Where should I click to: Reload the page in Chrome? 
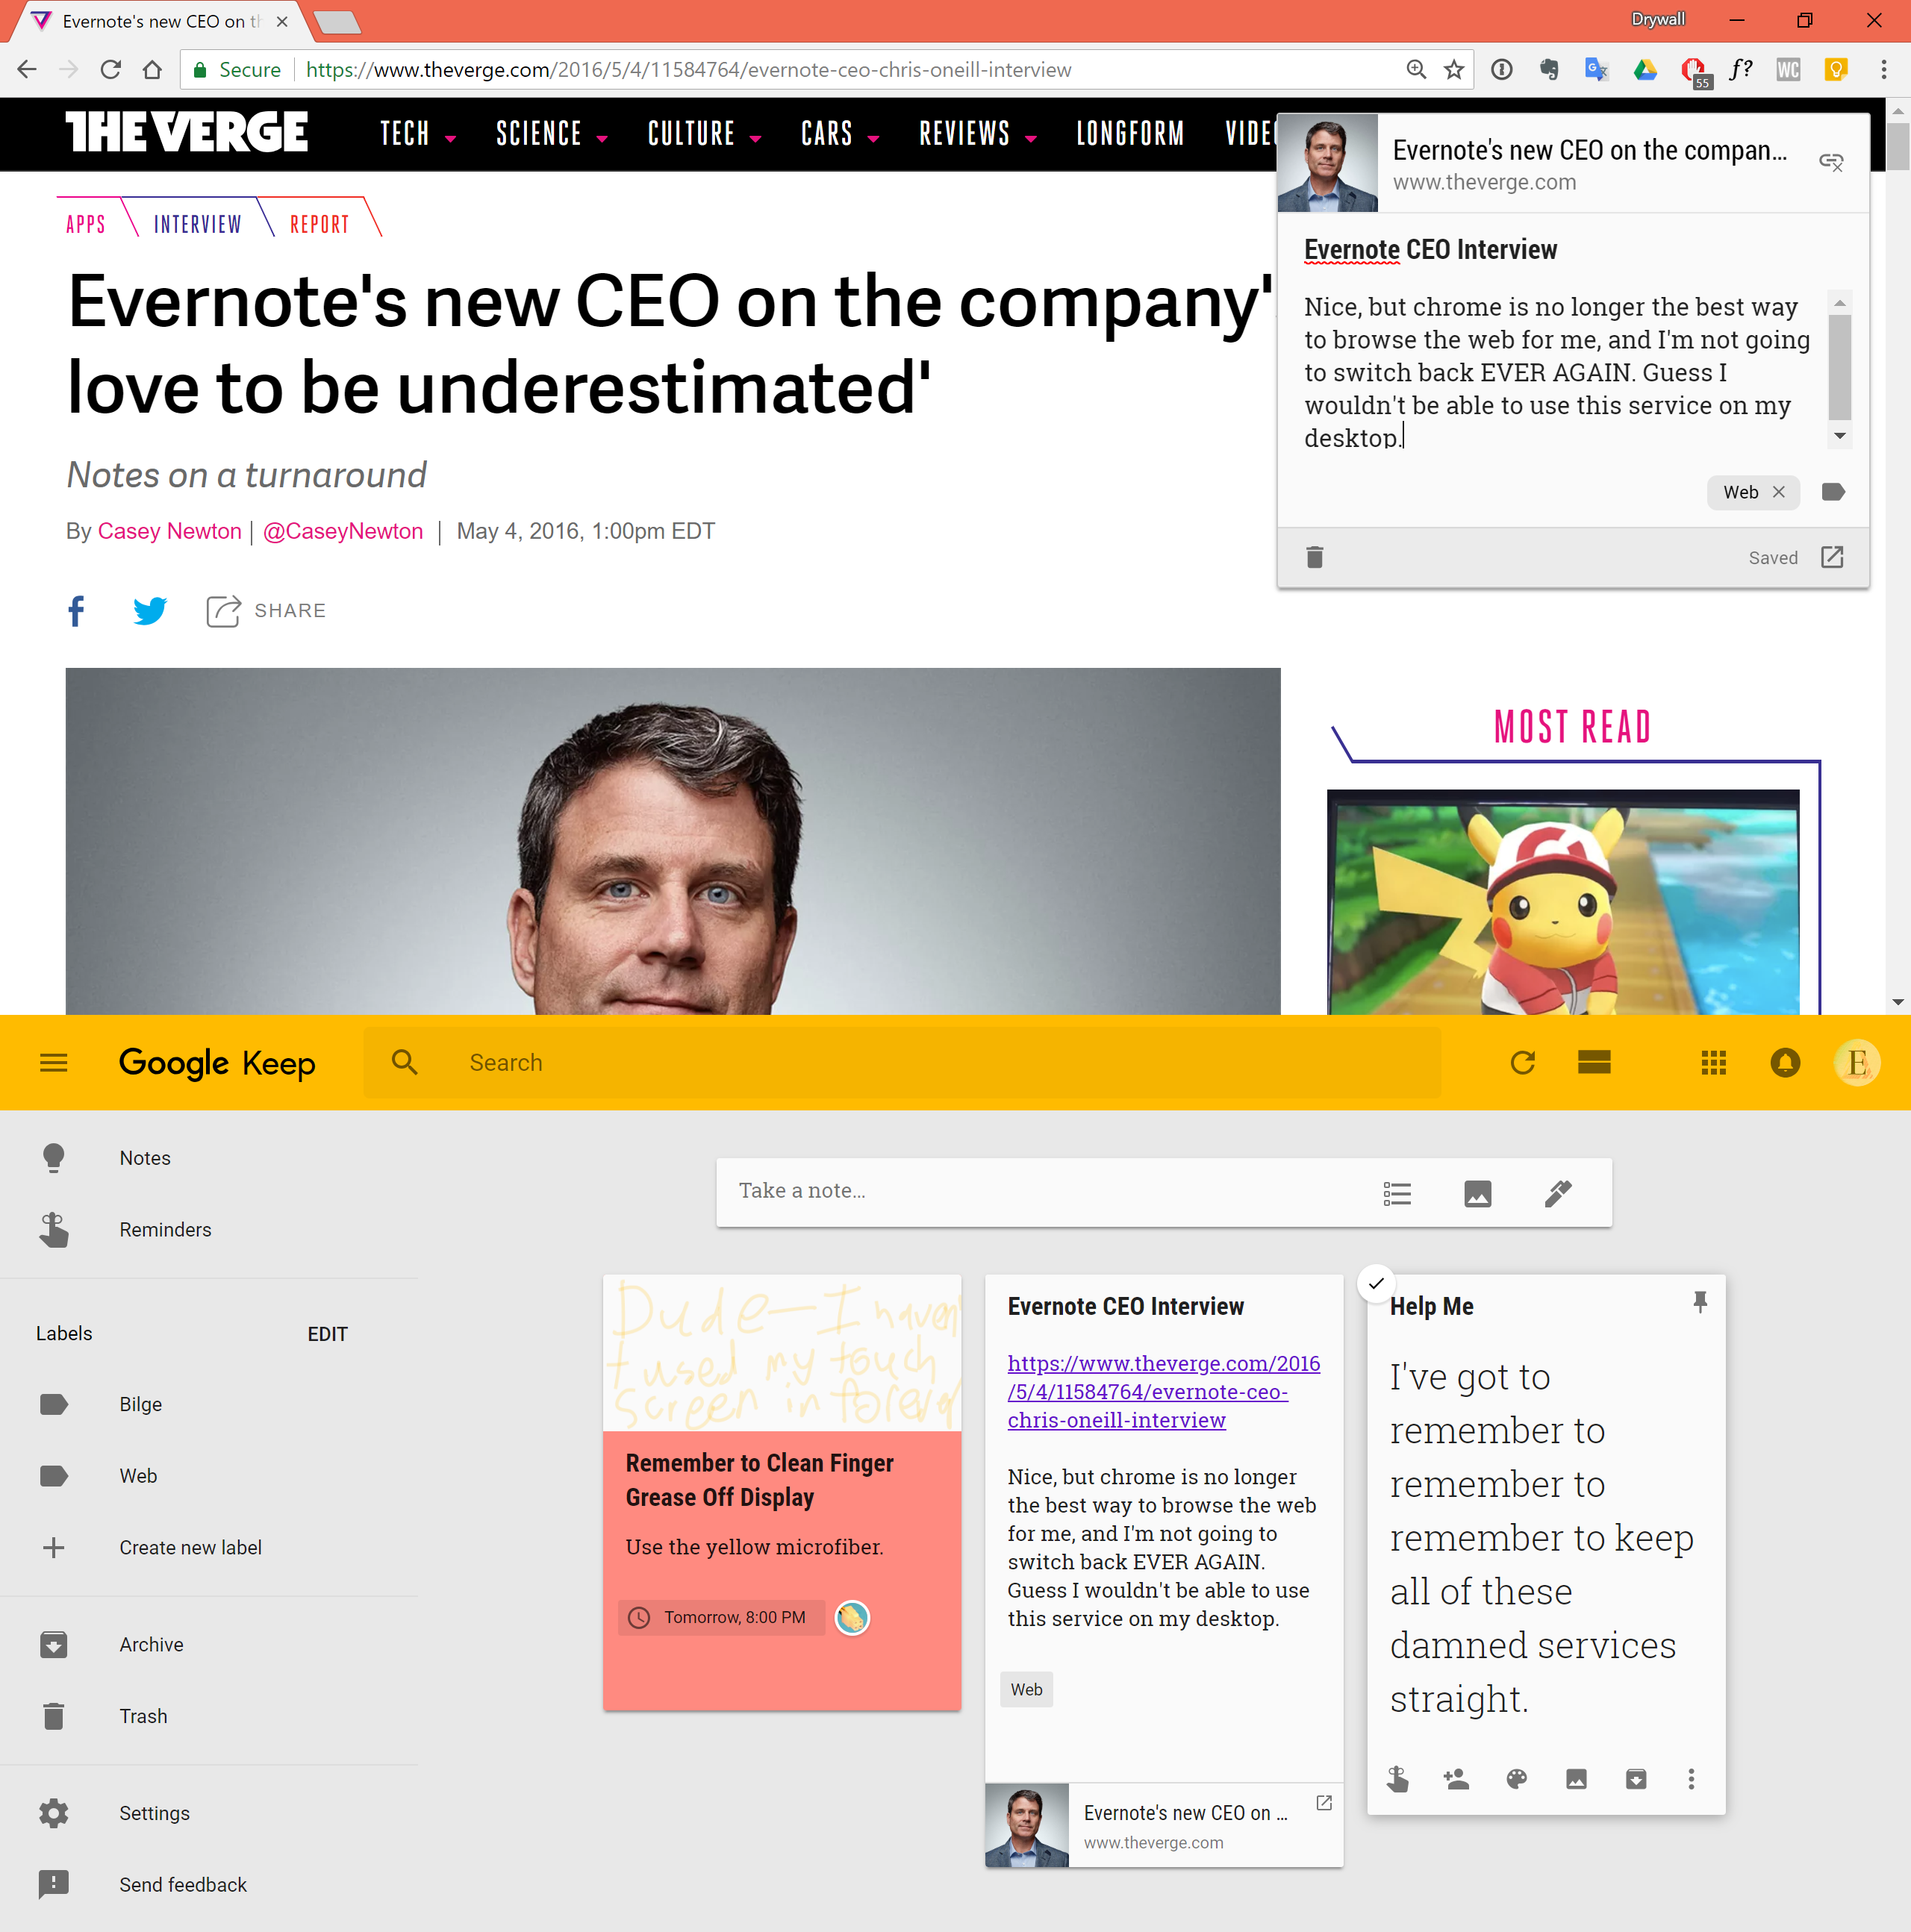(110, 70)
